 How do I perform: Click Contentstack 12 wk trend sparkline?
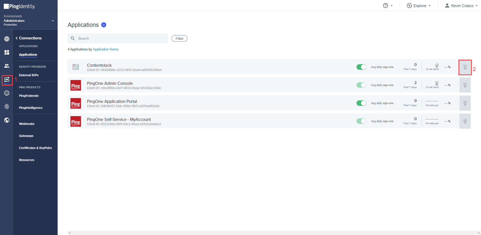click(x=437, y=65)
